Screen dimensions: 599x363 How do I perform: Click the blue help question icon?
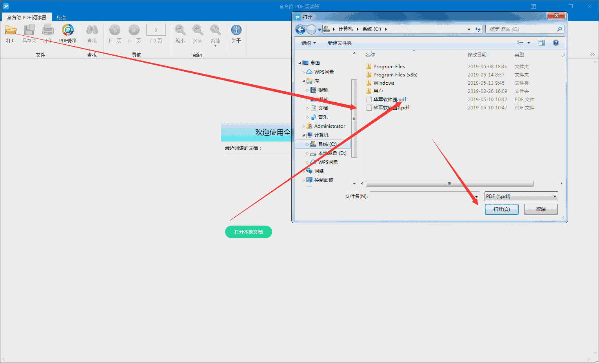pos(556,43)
